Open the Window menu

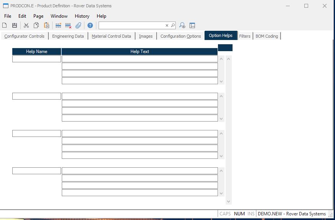(59, 16)
